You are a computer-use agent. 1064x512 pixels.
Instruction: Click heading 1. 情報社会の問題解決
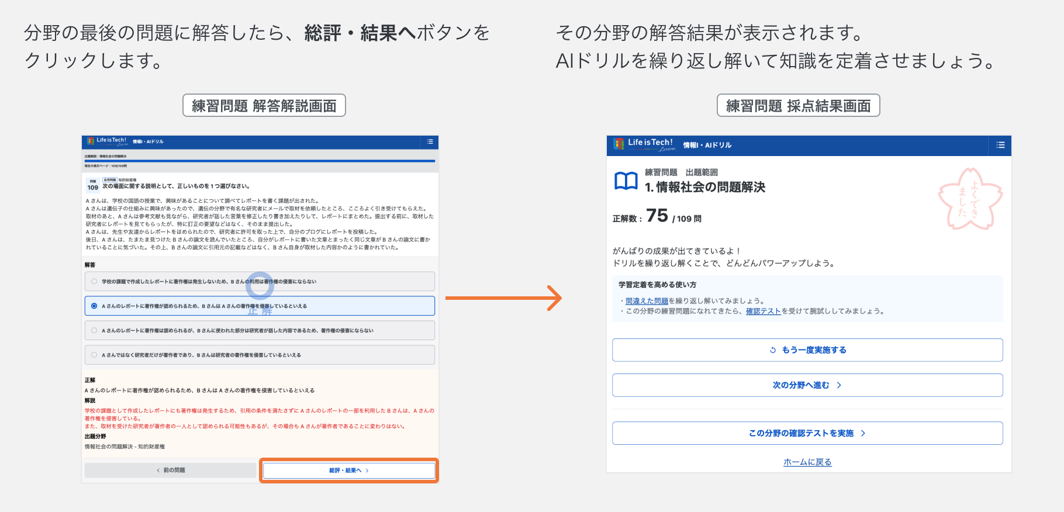click(x=705, y=187)
